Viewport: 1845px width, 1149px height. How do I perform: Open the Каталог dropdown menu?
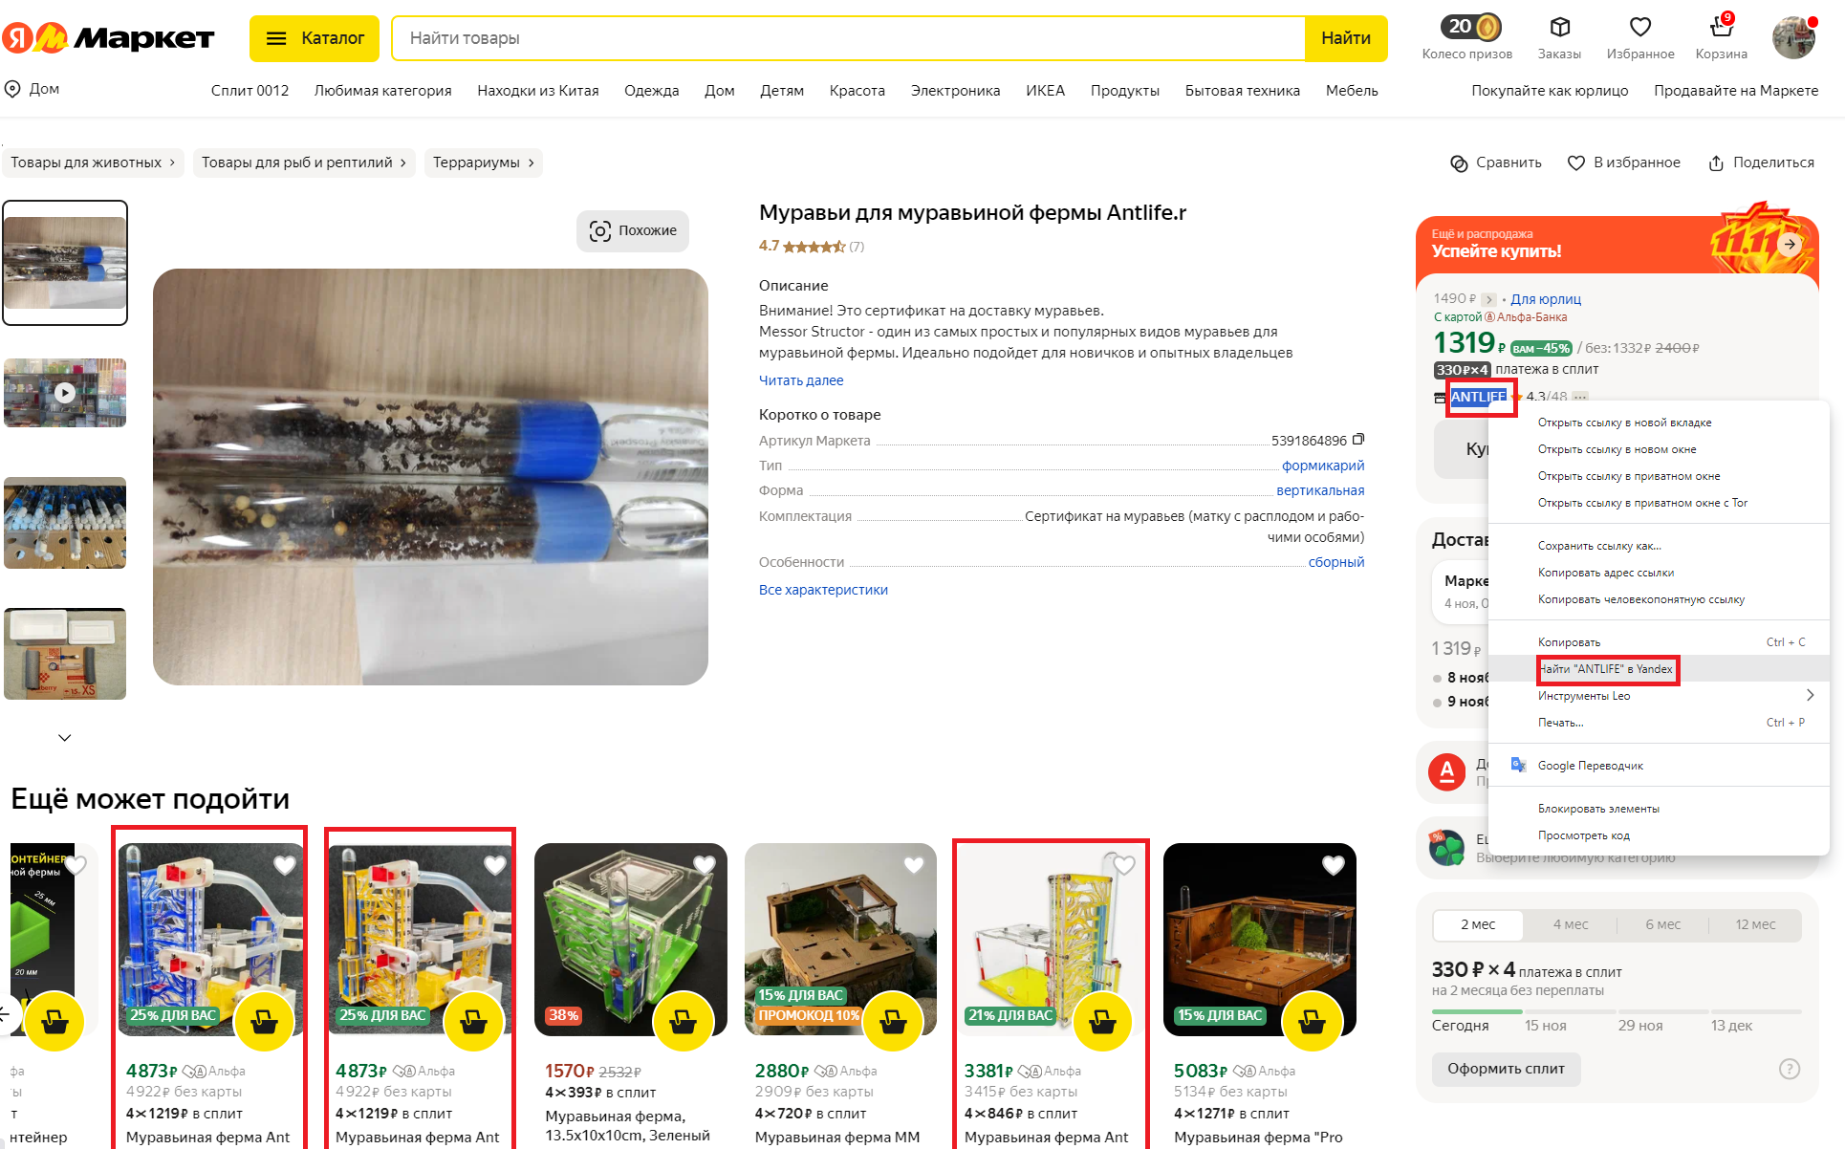315,38
